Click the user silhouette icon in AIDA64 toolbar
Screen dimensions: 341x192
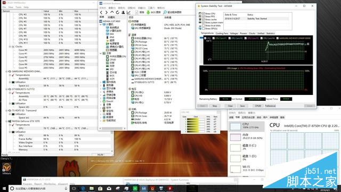(123, 12)
